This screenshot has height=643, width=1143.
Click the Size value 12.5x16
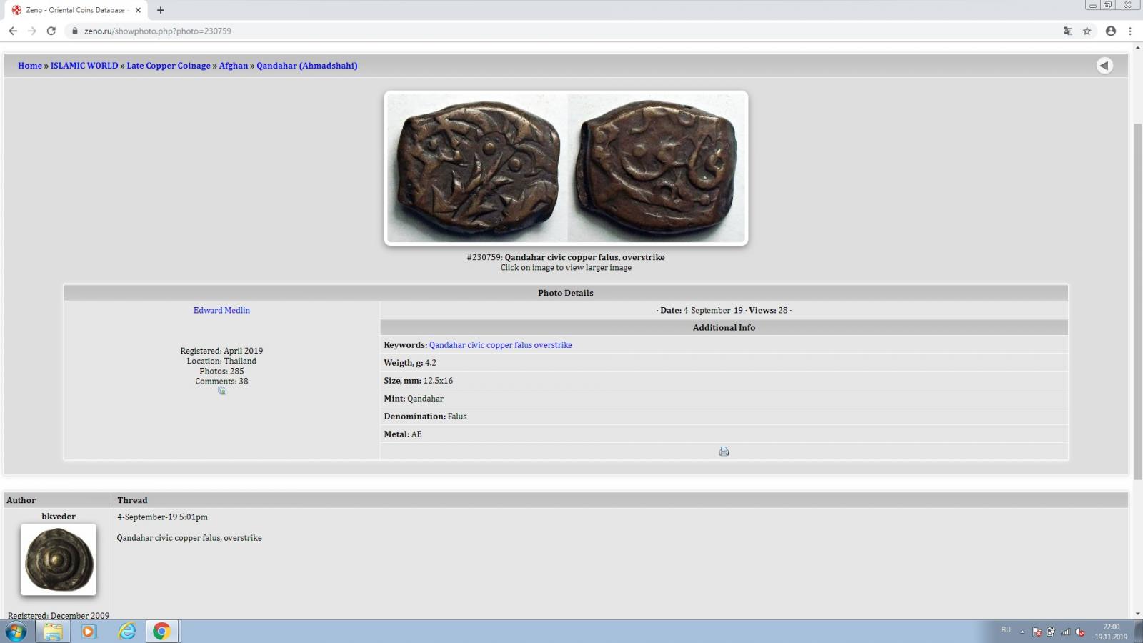click(x=438, y=381)
